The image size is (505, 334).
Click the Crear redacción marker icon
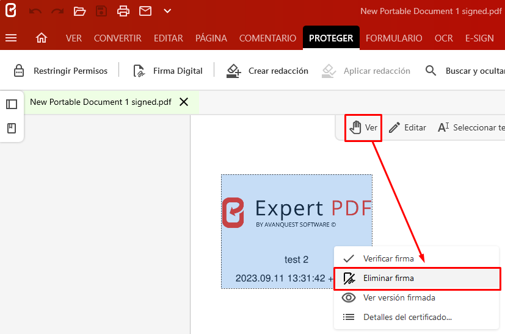pyautogui.click(x=233, y=71)
